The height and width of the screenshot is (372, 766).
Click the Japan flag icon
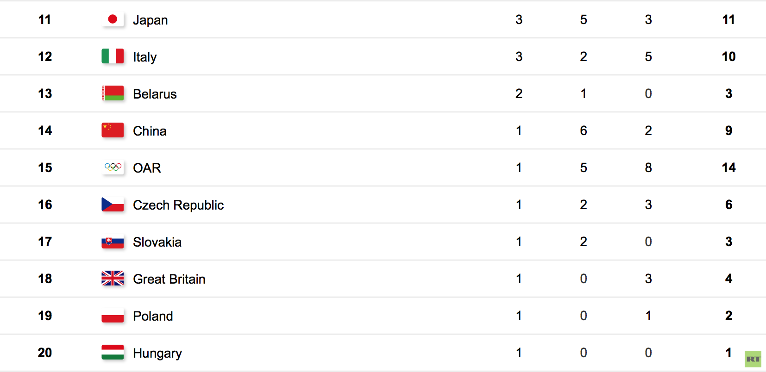pyautogui.click(x=113, y=19)
